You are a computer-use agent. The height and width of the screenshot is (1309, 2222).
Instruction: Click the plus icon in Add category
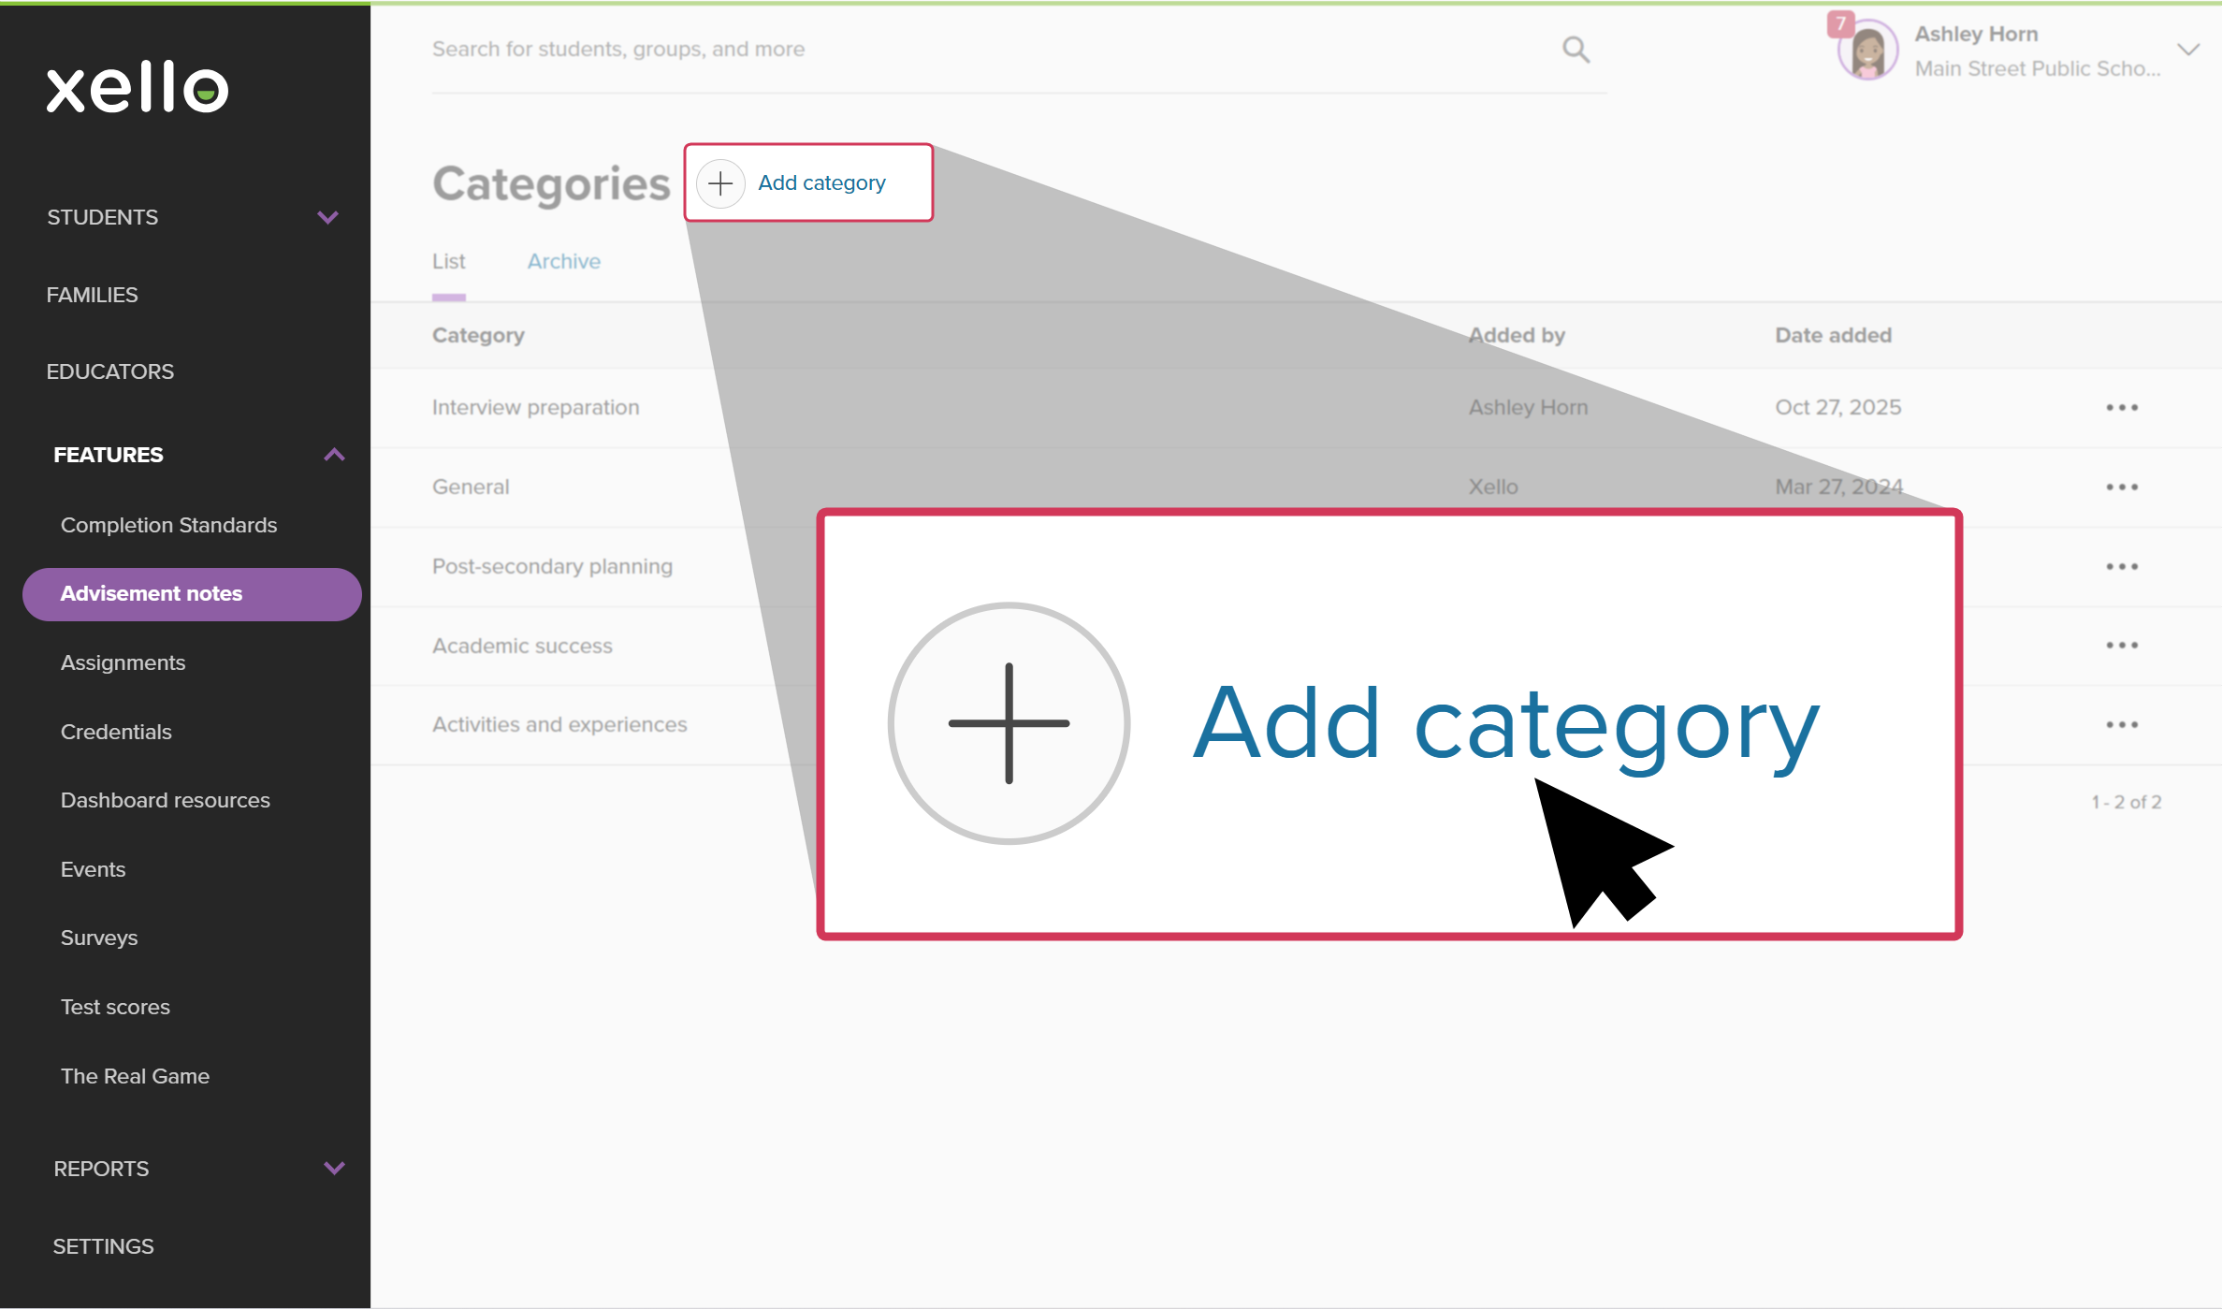pyautogui.click(x=719, y=182)
